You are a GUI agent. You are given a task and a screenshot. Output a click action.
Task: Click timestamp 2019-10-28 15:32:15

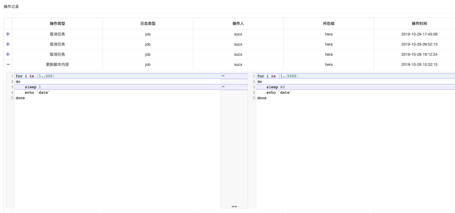[419, 64]
